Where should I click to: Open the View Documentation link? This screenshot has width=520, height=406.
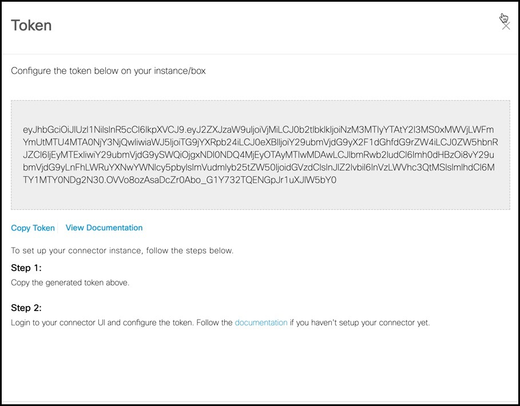coord(104,228)
